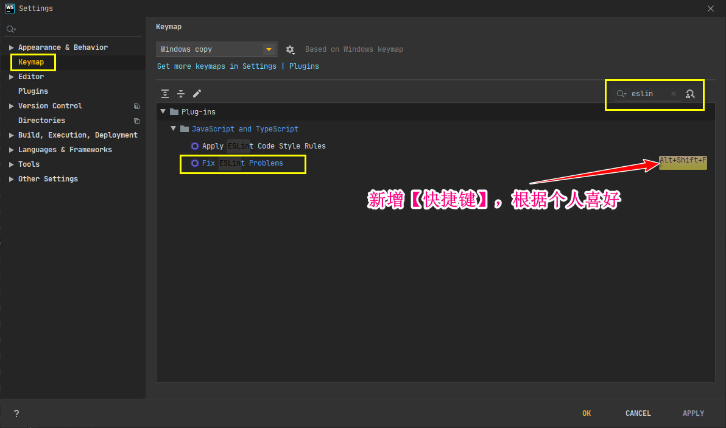This screenshot has width=726, height=428.
Task: Click Based on Windows keymap text
Action: click(354, 49)
